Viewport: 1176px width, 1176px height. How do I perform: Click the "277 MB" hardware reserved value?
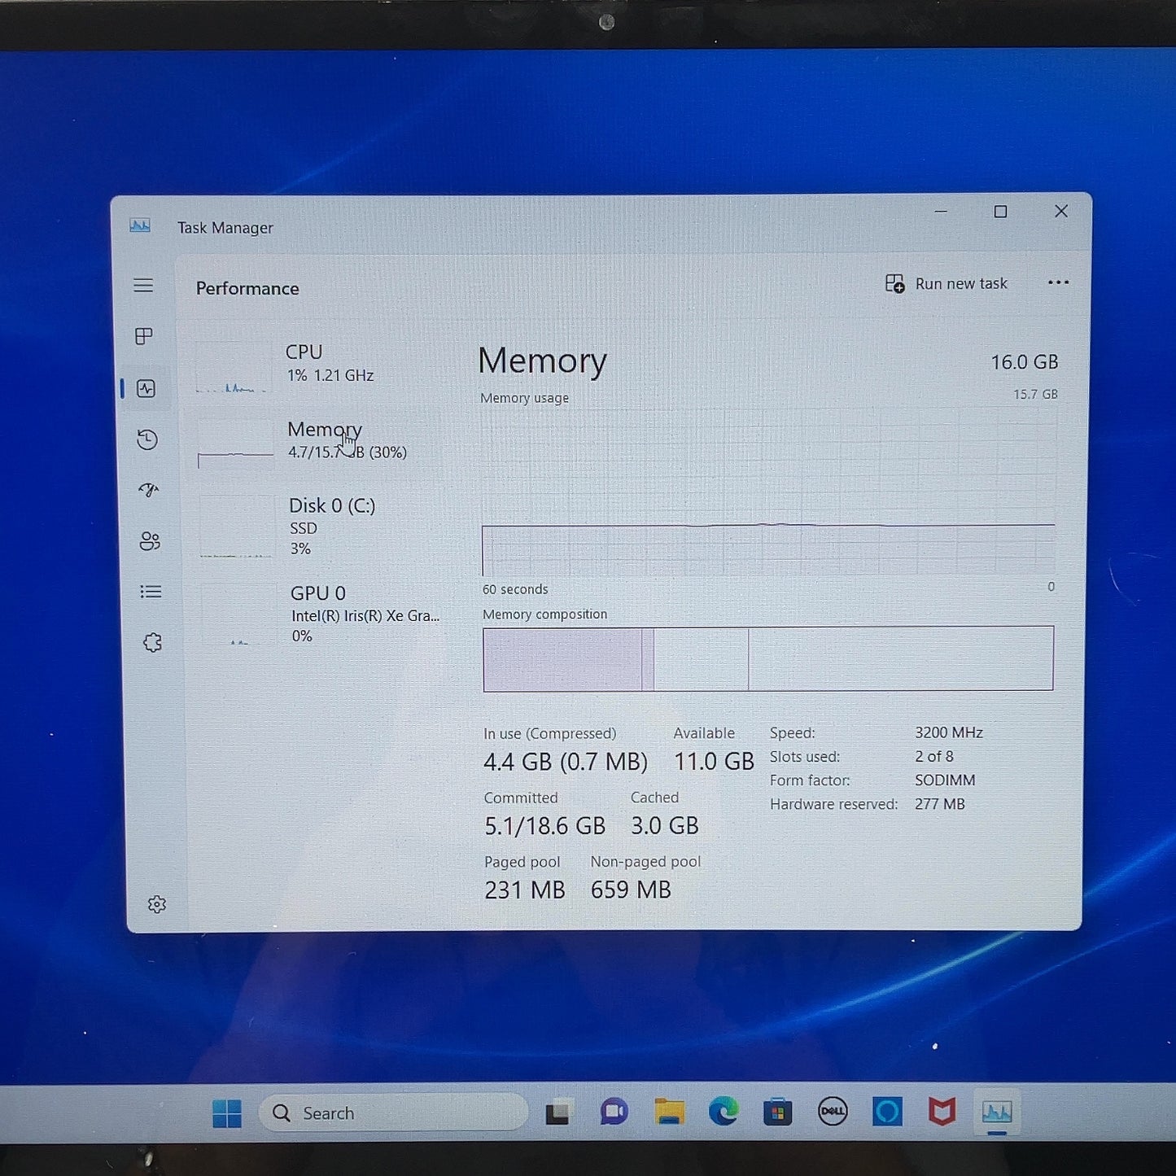click(x=940, y=804)
